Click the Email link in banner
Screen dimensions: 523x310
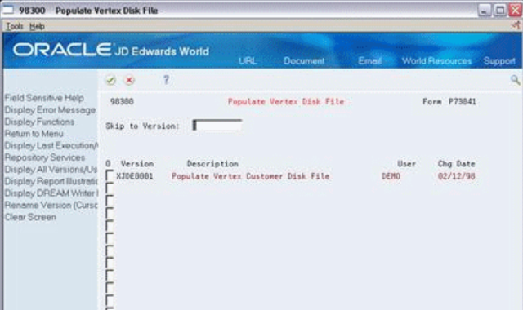point(369,61)
